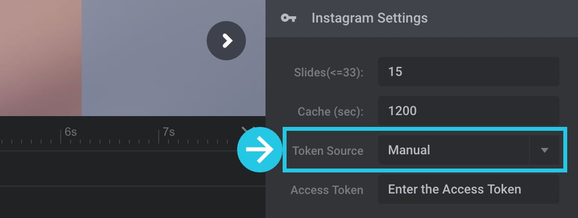Open the Token Source dropdown arrow
Image resolution: width=578 pixels, height=218 pixels.
545,150
